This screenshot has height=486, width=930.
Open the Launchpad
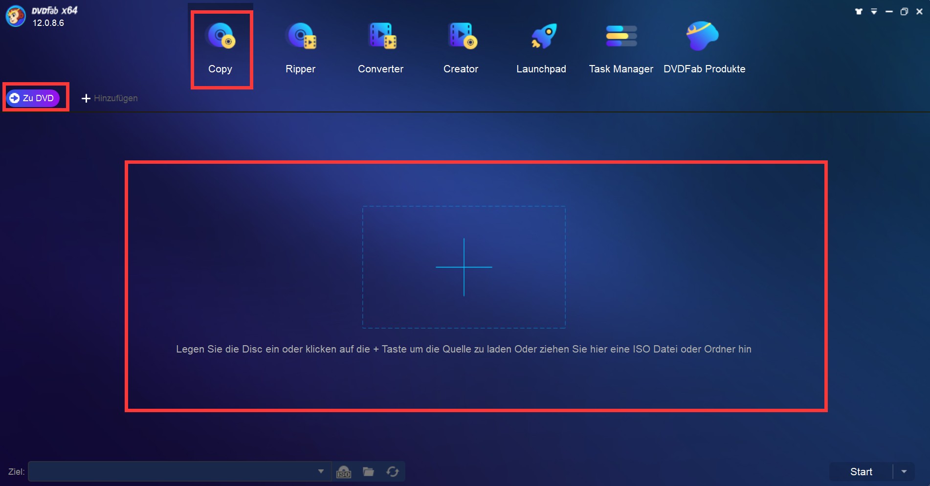pyautogui.click(x=541, y=49)
